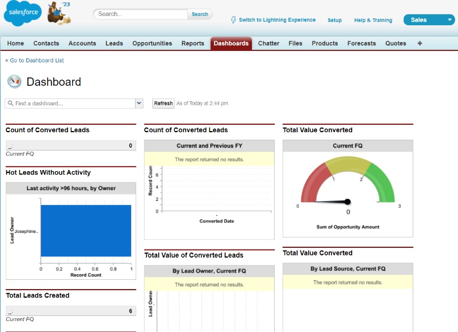Click the Search button
This screenshot has width=458, height=332.
point(200,14)
